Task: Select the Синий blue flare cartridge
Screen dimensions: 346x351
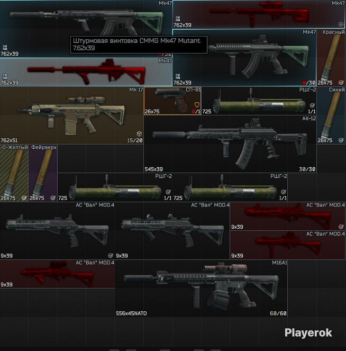Action: click(331, 115)
